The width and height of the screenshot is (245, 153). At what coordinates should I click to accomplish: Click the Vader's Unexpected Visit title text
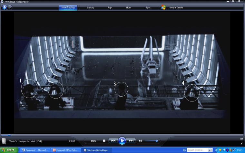pyautogui.click(x=25, y=141)
